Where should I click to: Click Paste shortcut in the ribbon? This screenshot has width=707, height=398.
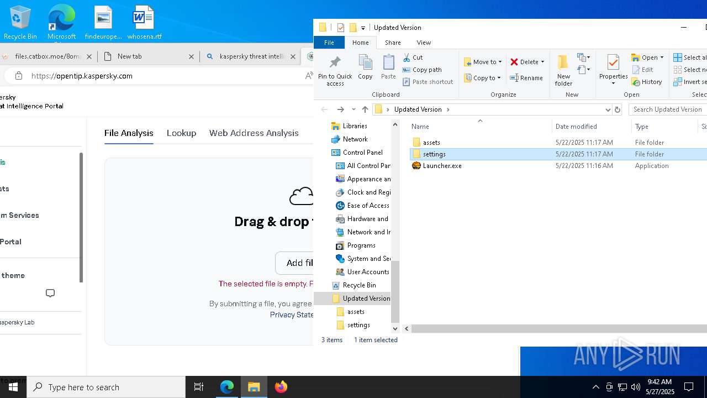pyautogui.click(x=428, y=82)
